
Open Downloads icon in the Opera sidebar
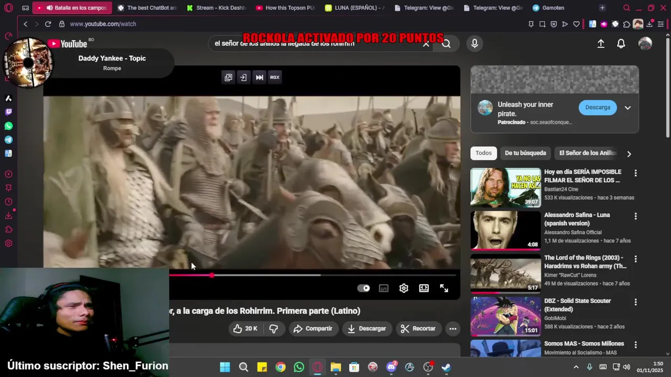pyautogui.click(x=8, y=216)
